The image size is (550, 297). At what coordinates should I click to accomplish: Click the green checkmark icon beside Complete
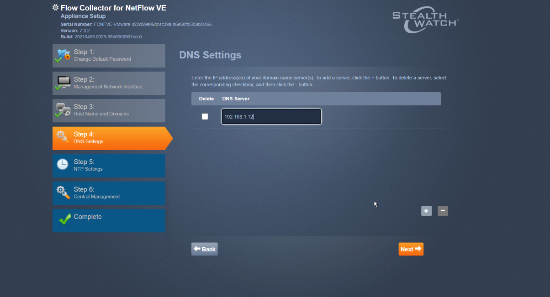64,220
